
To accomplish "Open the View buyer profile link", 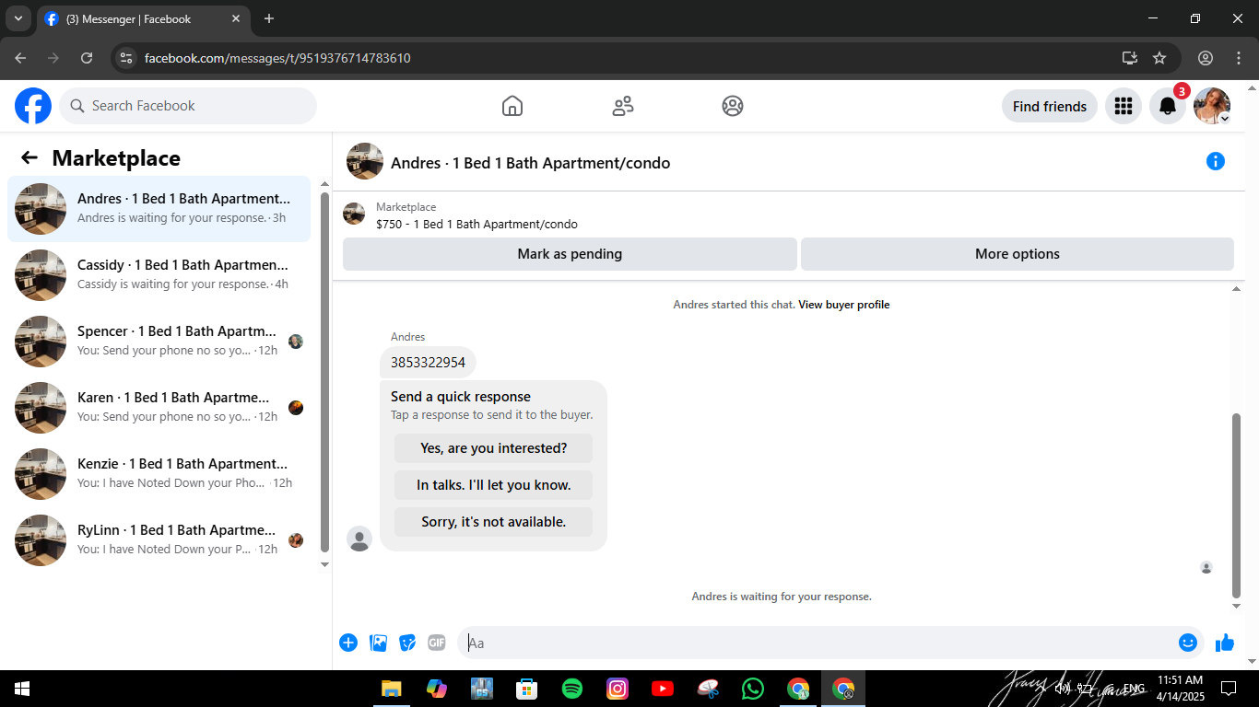I will coord(844,305).
